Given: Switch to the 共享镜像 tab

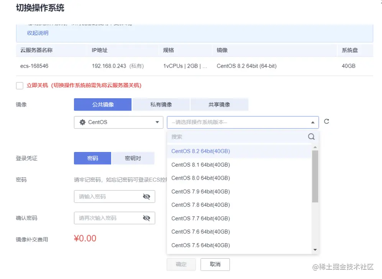Looking at the screenshot, I should (x=220, y=104).
